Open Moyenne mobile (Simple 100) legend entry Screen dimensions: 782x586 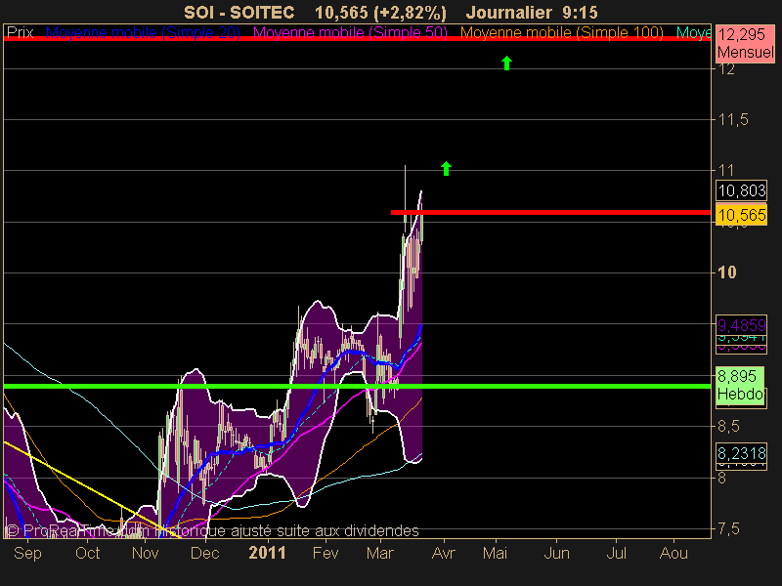pos(561,33)
